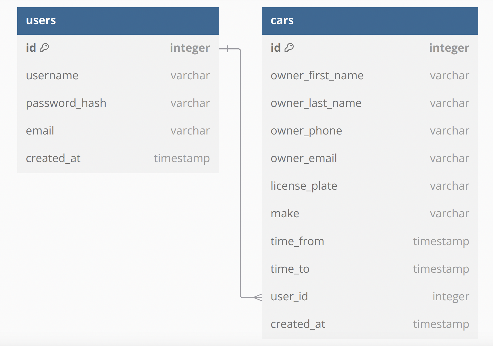Select the users table header
The height and width of the screenshot is (346, 493).
118,21
